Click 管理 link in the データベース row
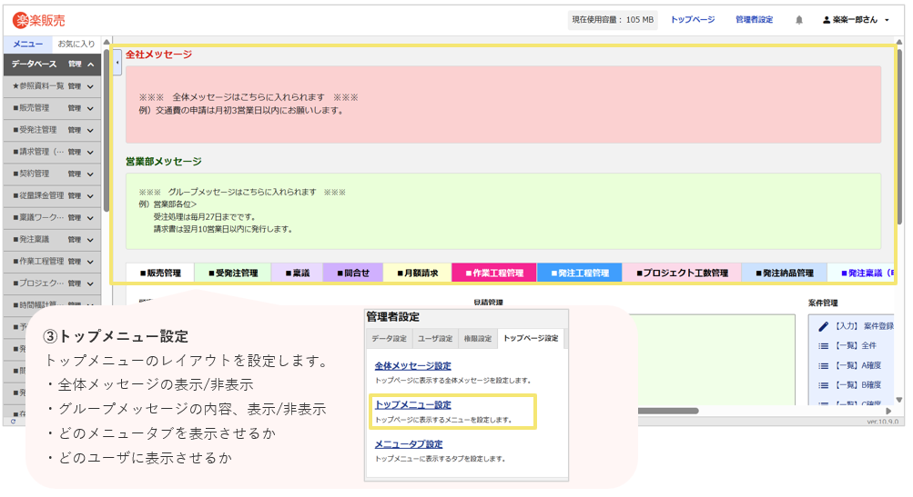 click(75, 65)
